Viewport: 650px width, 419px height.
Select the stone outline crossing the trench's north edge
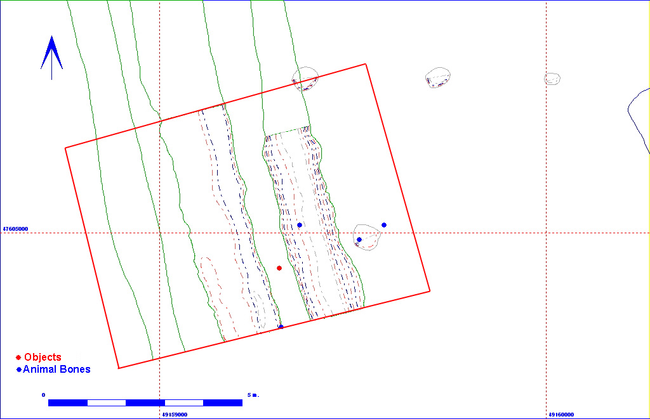305,79
